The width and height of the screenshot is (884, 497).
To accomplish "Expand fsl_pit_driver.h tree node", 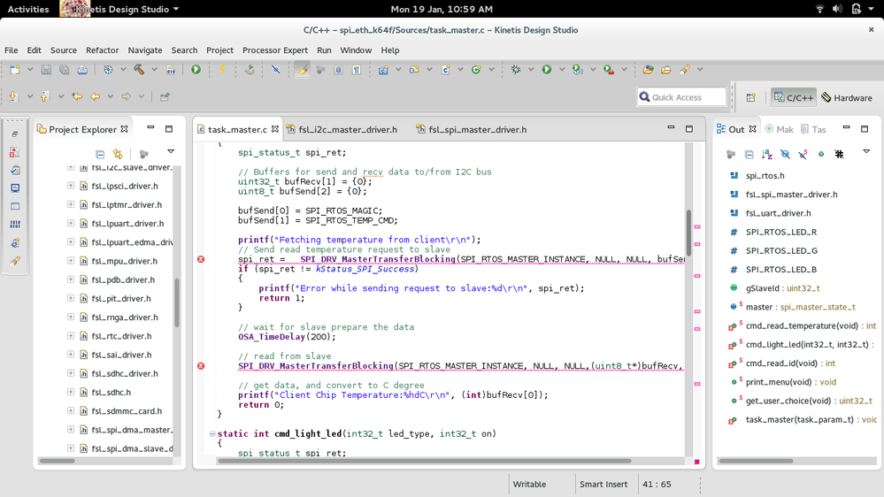I will coord(71,298).
